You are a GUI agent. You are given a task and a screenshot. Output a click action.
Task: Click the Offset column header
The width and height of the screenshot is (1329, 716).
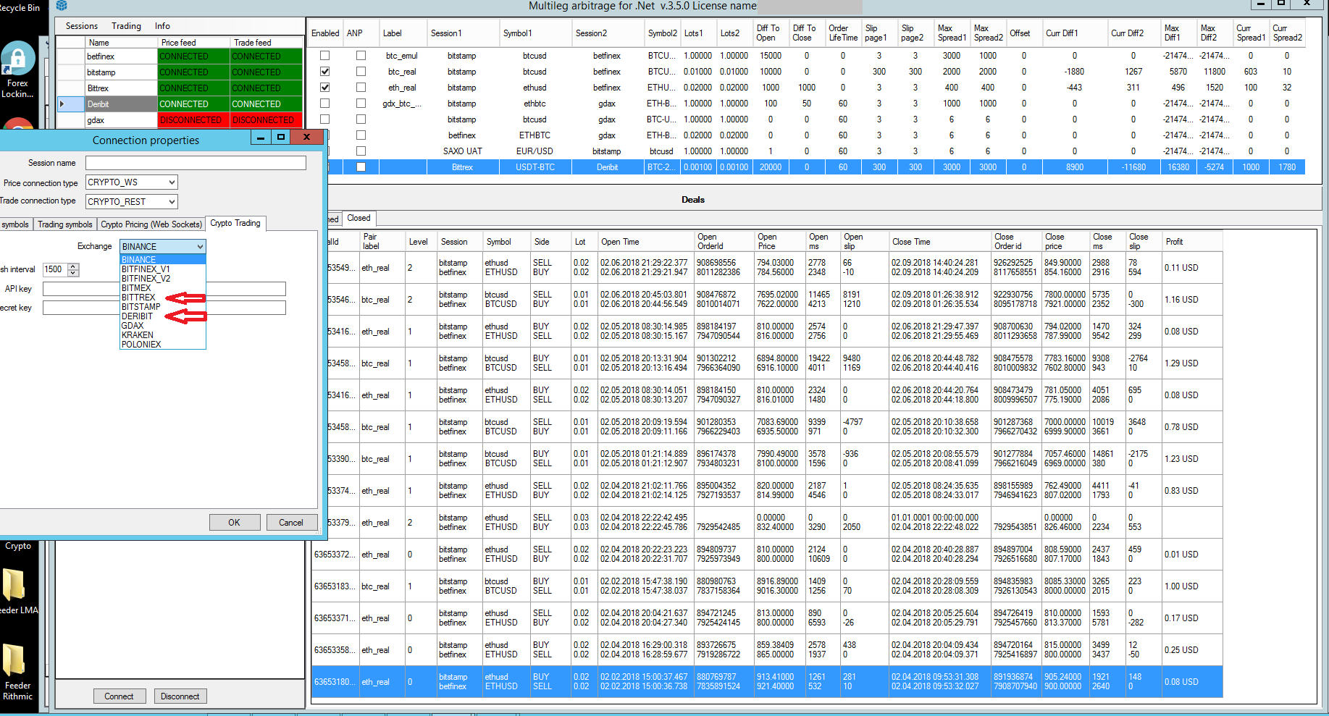pos(1020,33)
